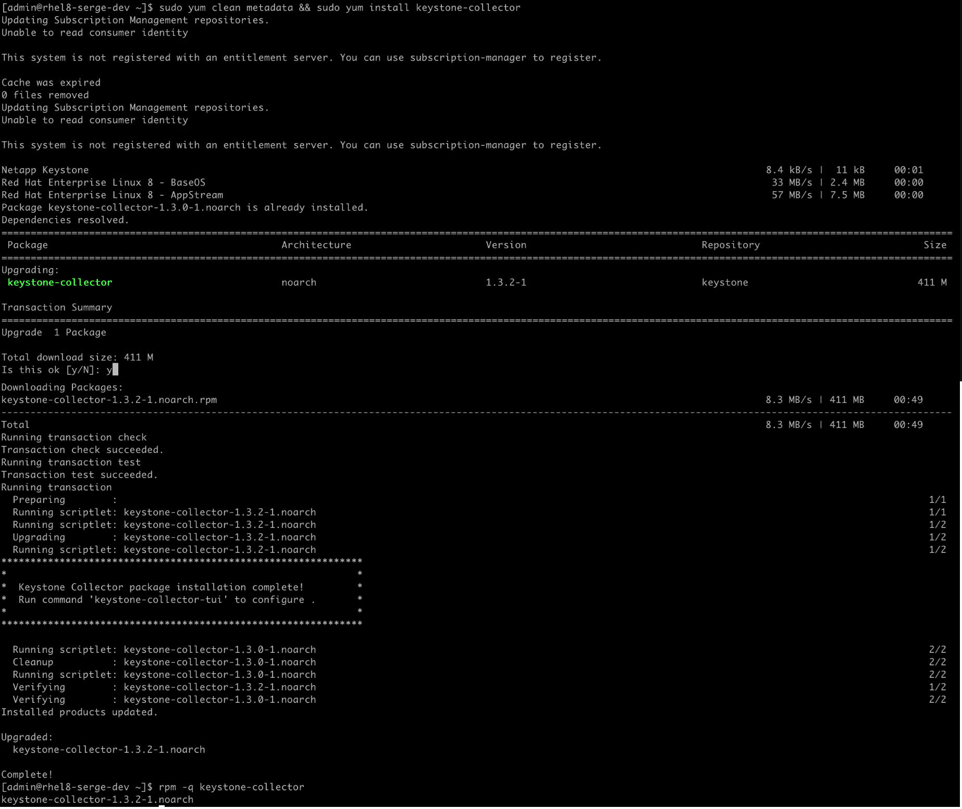Click the 'Package' column header
Image resolution: width=962 pixels, height=809 pixels.
(x=28, y=245)
